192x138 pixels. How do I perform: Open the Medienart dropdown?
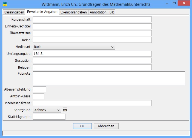tap(74, 47)
